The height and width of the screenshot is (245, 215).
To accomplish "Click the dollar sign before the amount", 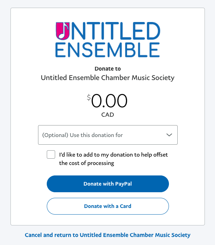I will coord(89,98).
